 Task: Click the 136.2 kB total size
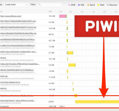click(x=52, y=107)
